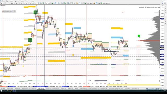Zoom in the chart

coord(38,3)
